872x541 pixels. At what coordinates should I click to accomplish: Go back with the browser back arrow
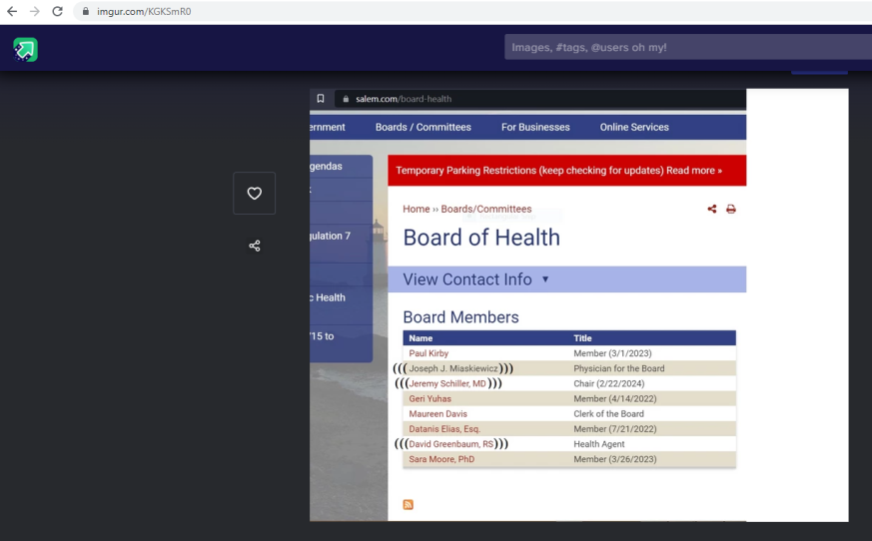pyautogui.click(x=12, y=11)
